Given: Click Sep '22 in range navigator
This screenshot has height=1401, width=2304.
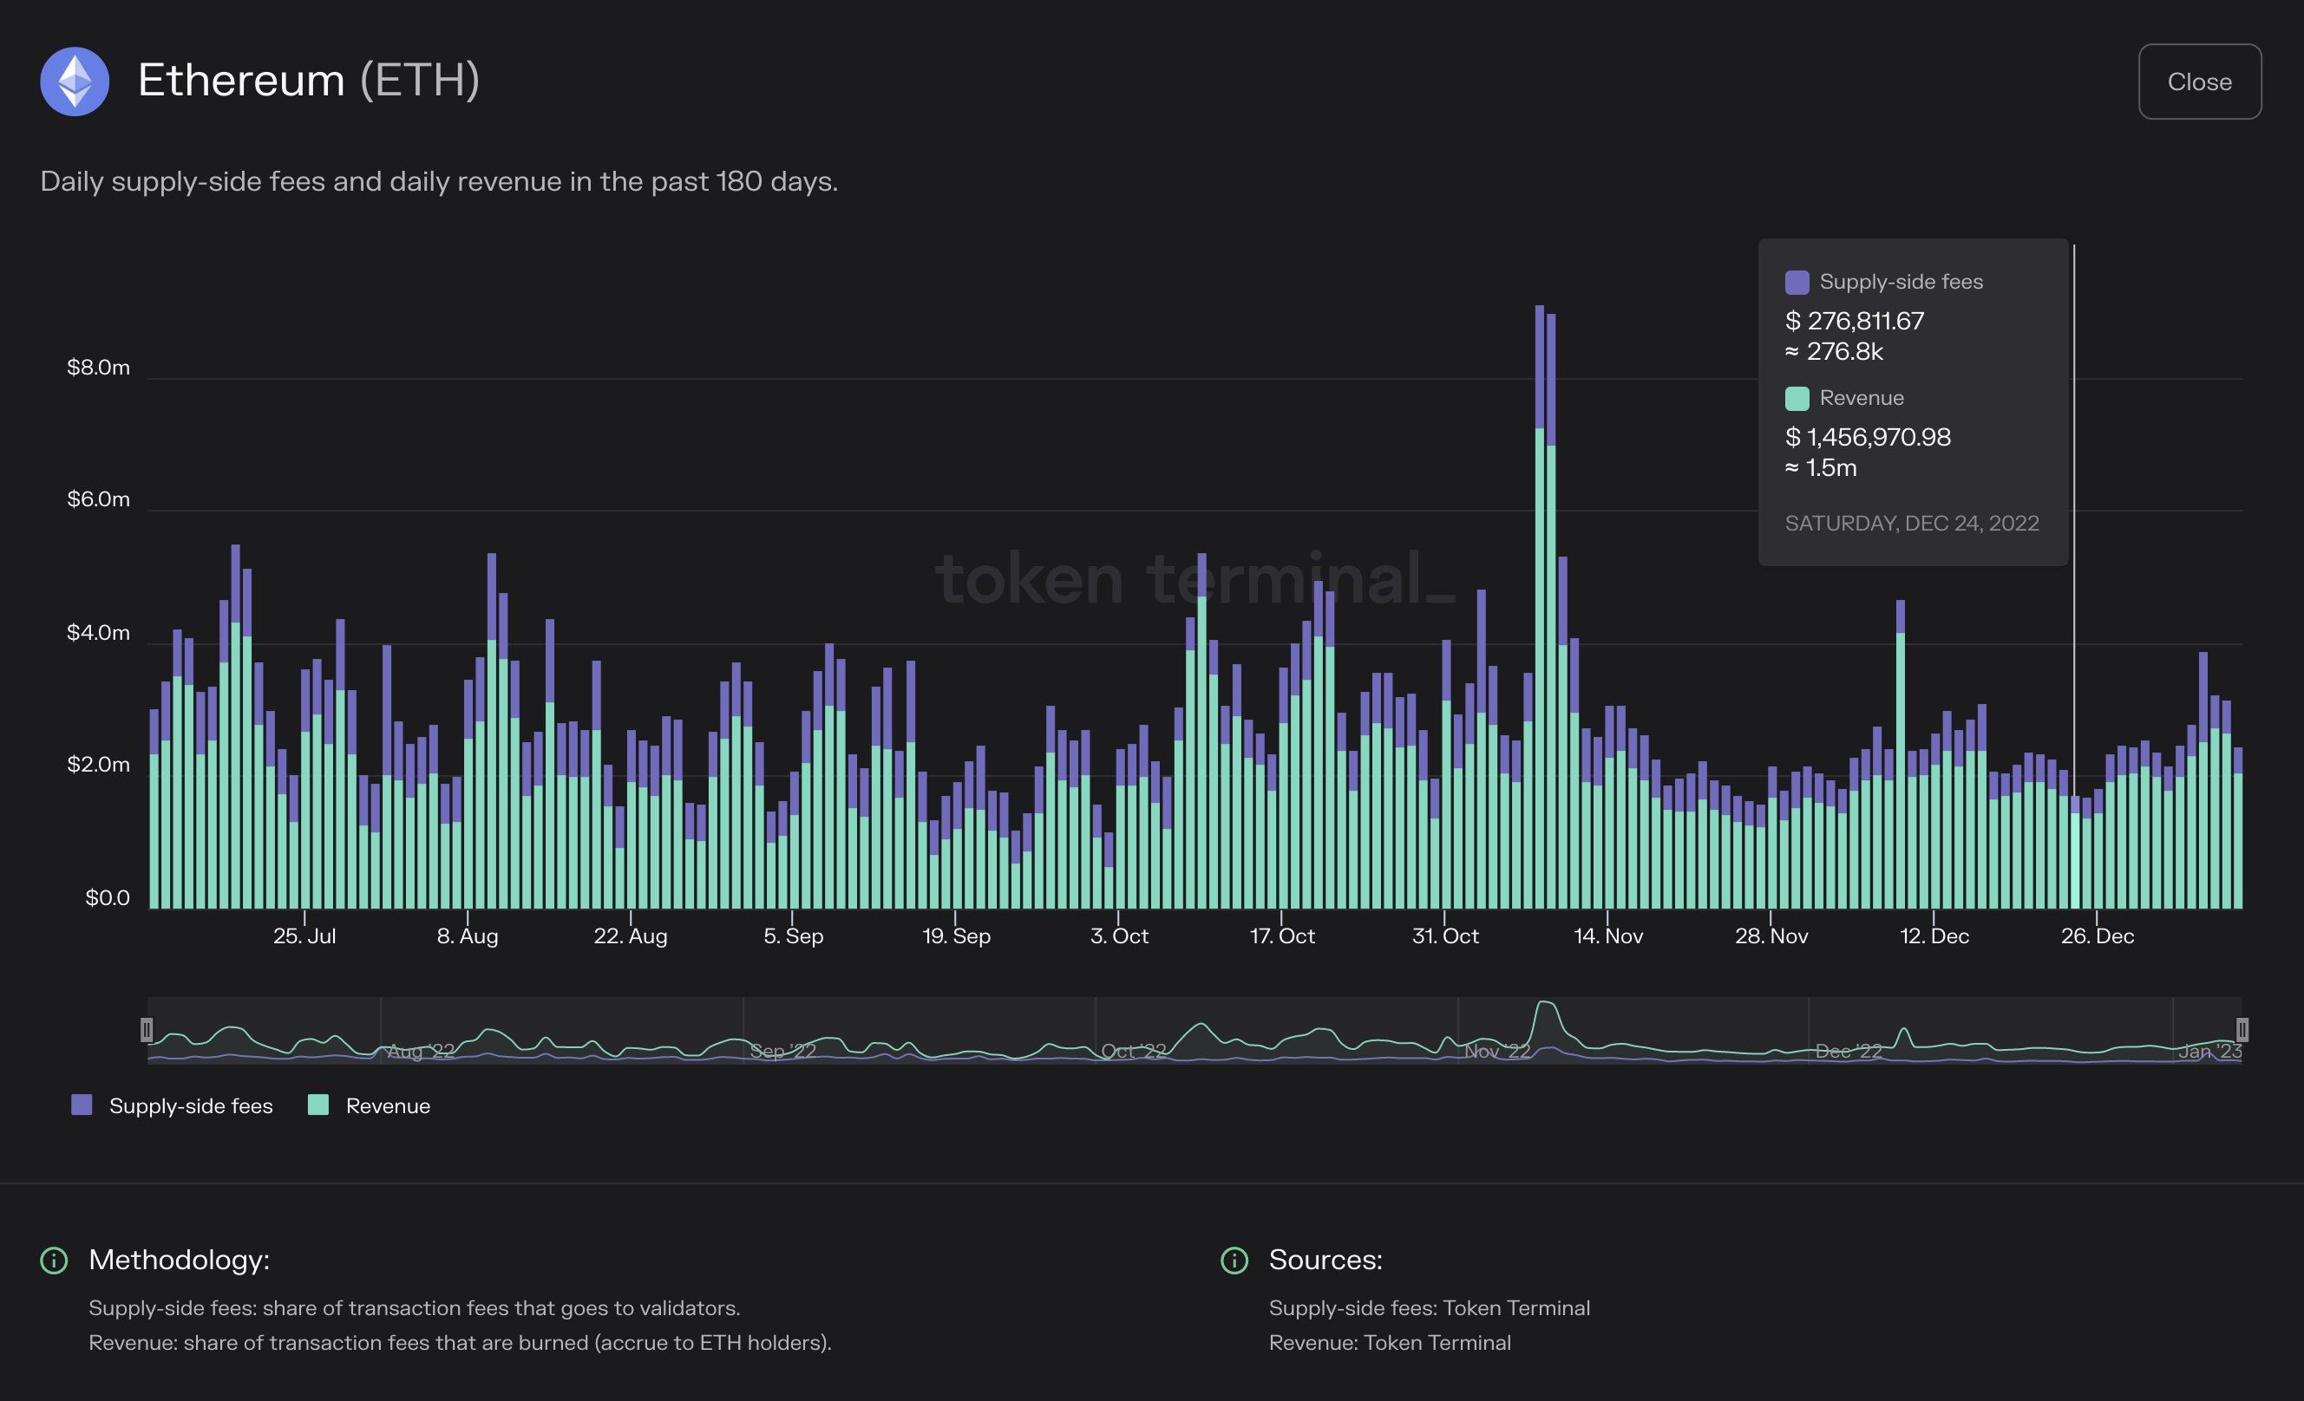Looking at the screenshot, I should coord(782,1052).
